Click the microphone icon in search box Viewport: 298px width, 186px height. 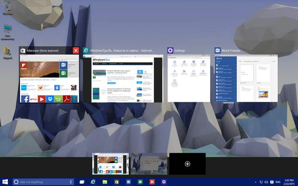click(71, 182)
